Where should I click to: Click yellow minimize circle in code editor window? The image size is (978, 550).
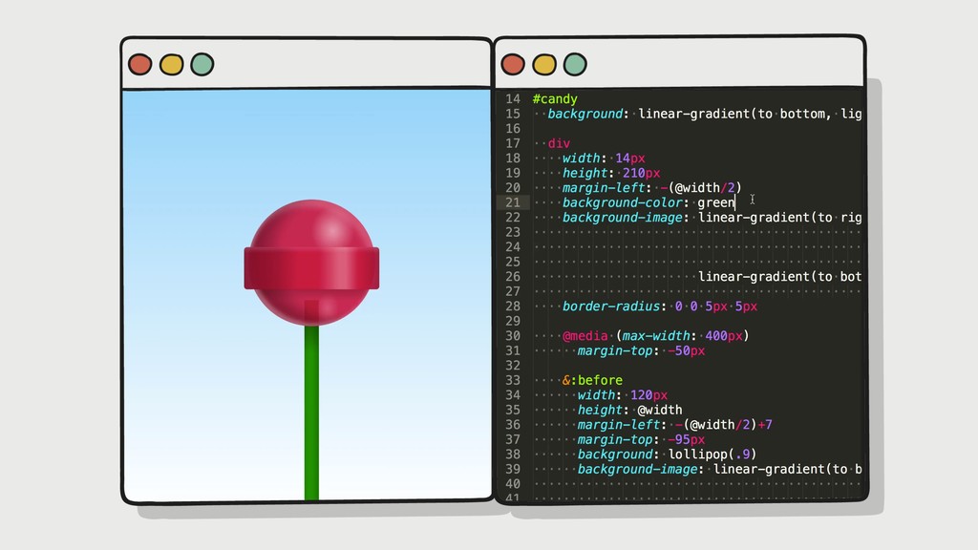tap(543, 64)
